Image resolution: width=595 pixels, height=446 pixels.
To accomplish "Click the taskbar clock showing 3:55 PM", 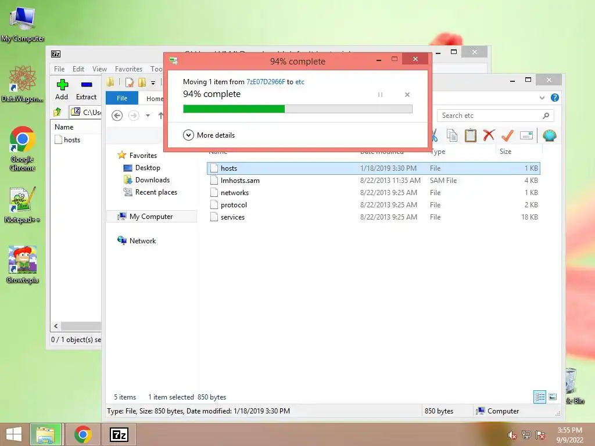I will point(569,434).
